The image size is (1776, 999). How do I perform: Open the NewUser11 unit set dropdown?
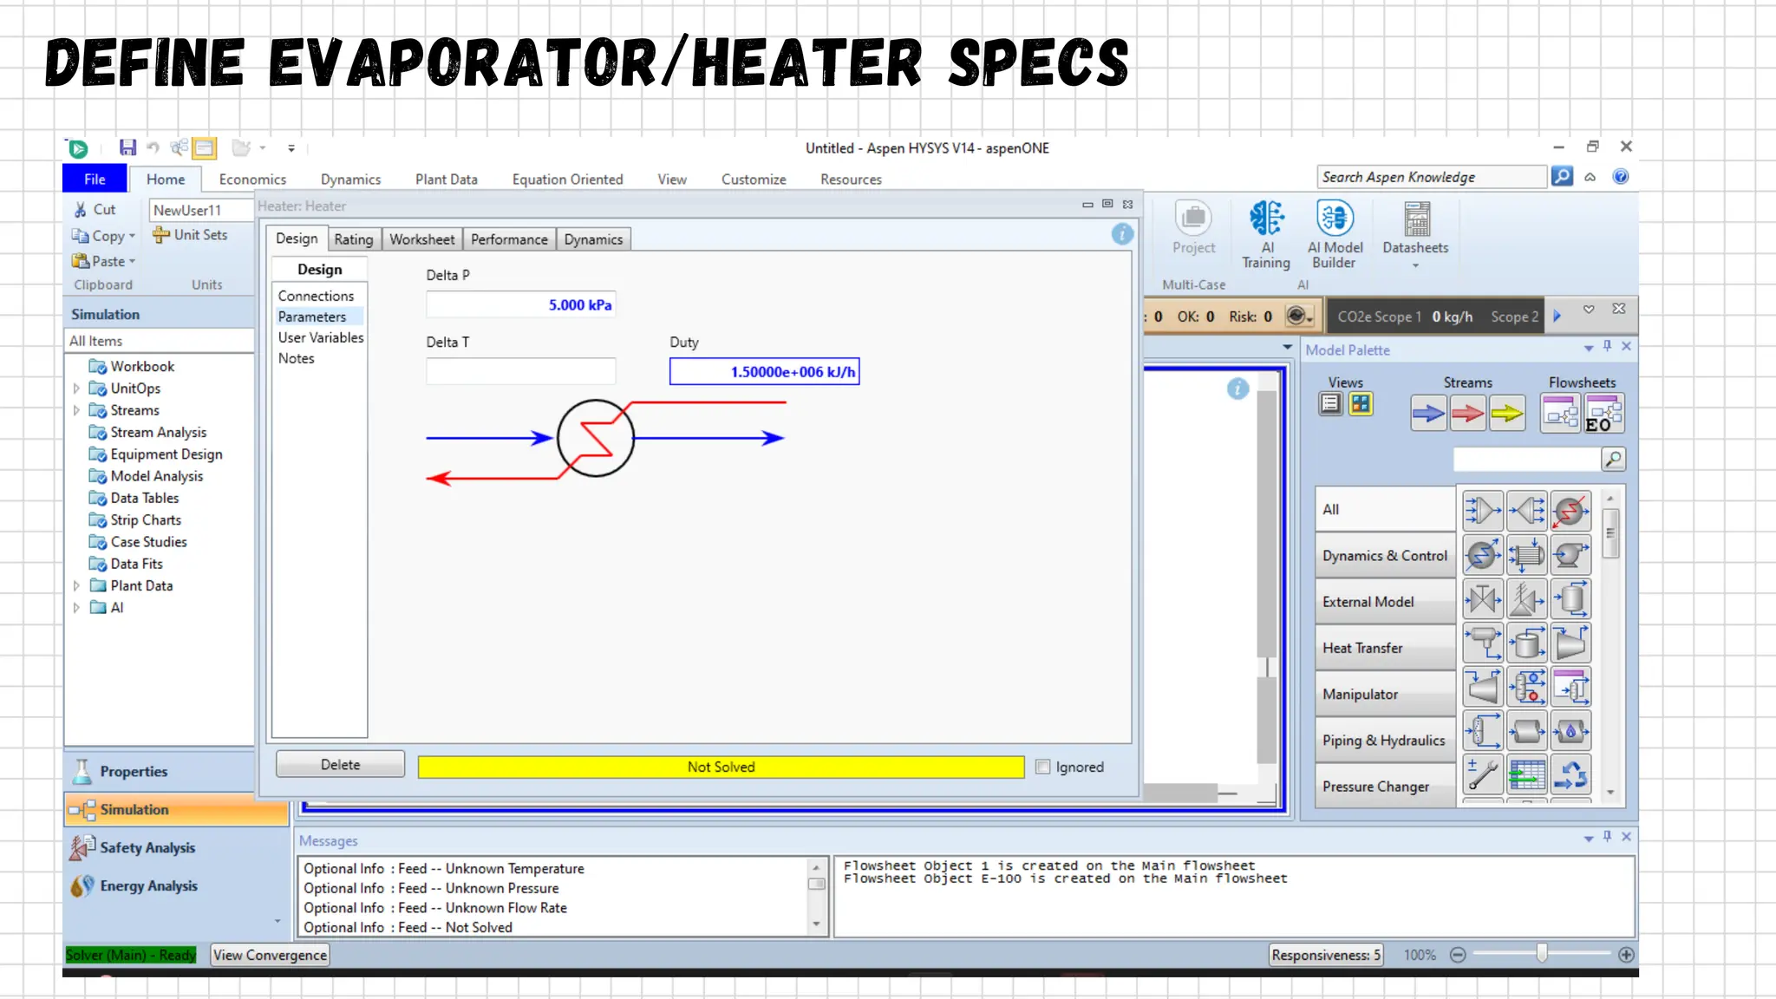201,210
